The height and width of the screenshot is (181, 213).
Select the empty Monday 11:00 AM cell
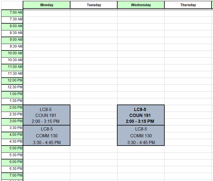tap(47, 68)
